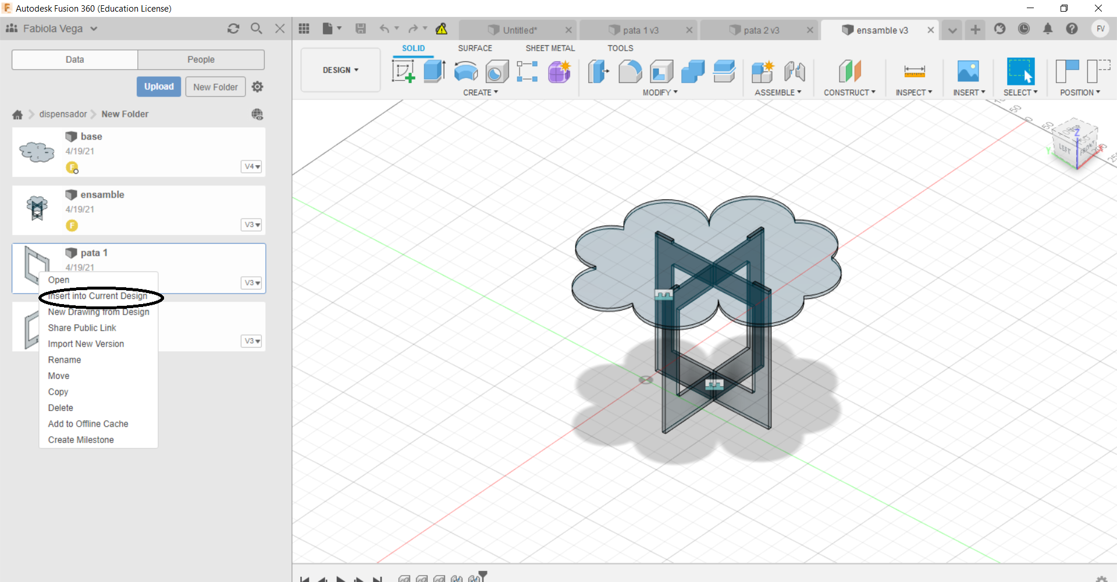Play the design timeline
The image size is (1117, 582).
coord(340,578)
